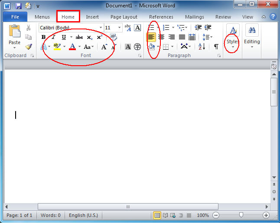The image size is (280, 223).
Task: Switch to Outline view
Action: [x=181, y=215]
